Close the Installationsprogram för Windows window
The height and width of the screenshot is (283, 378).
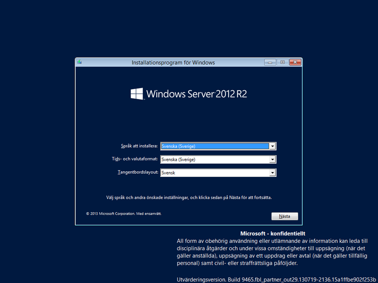coord(295,62)
